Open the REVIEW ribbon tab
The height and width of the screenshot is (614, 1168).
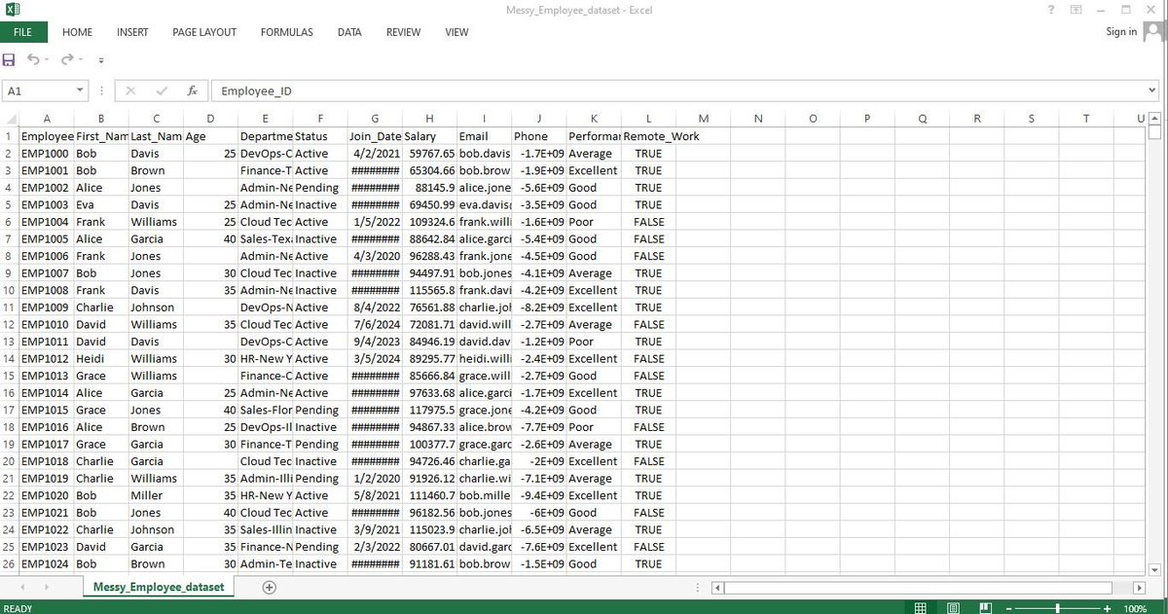(x=403, y=32)
